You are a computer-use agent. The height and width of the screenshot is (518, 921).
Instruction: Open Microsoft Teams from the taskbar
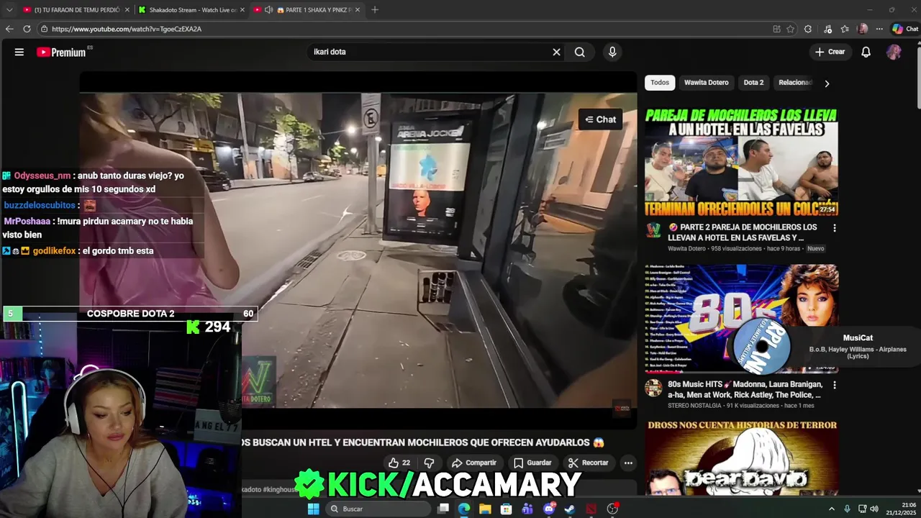coord(527,509)
